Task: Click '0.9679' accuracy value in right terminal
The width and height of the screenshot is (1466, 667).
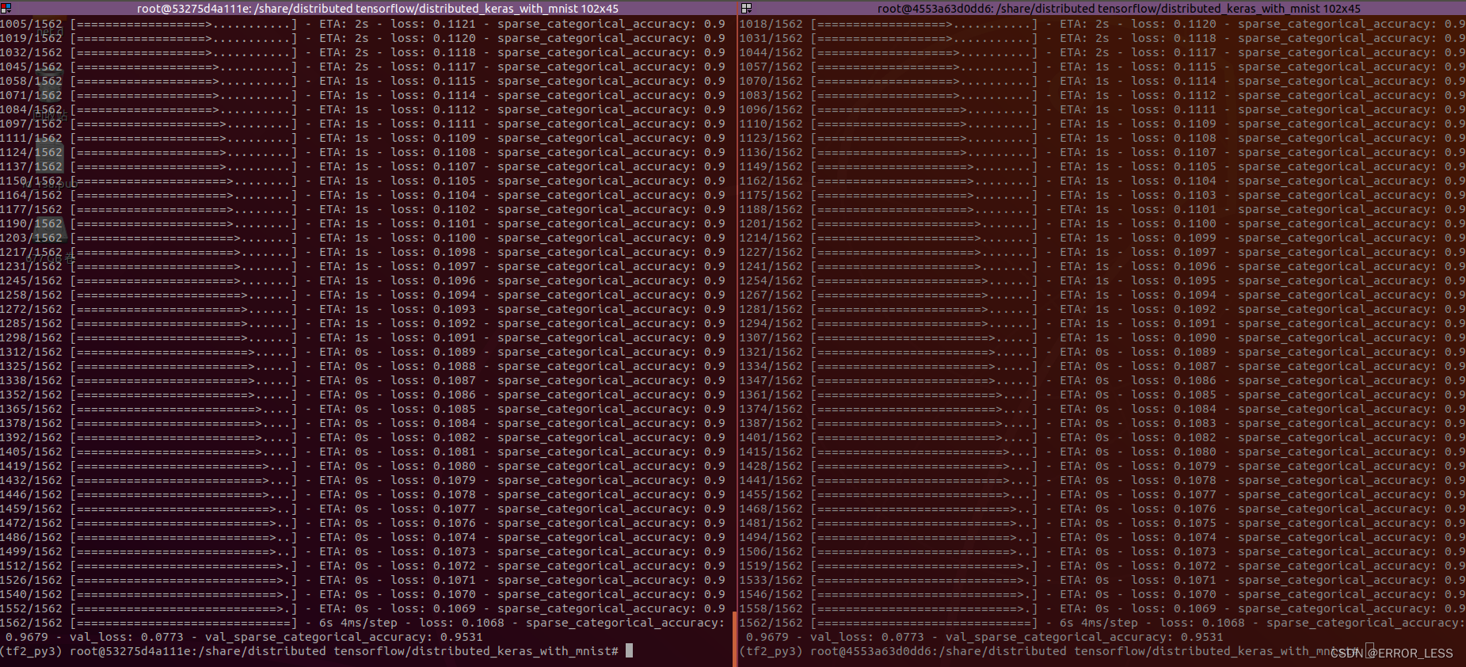Action: (767, 637)
